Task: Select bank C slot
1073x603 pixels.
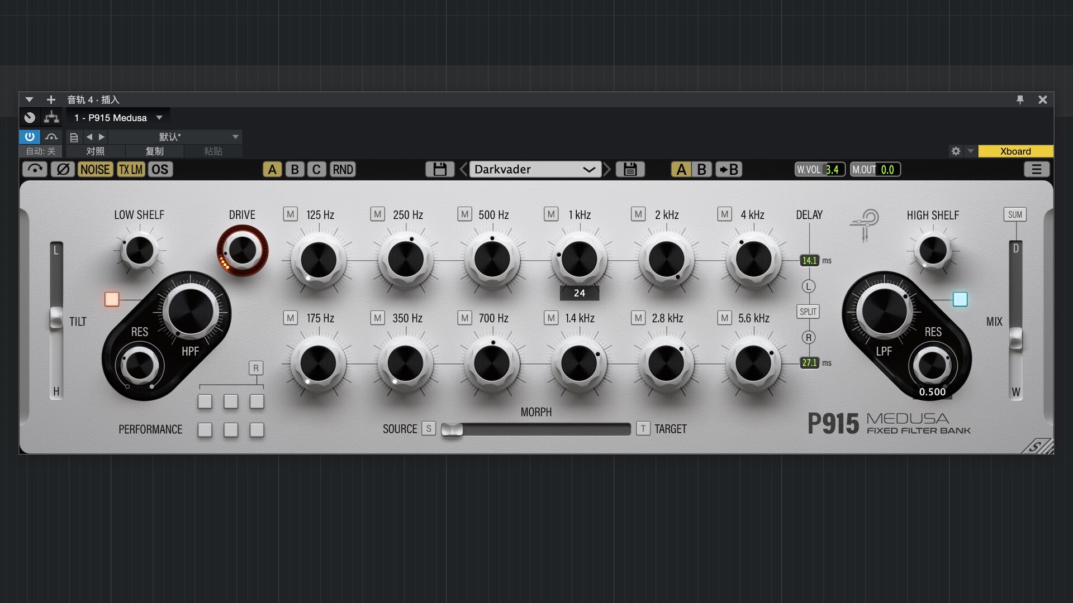Action: (x=316, y=169)
